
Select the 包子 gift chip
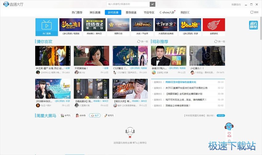(x=95, y=115)
